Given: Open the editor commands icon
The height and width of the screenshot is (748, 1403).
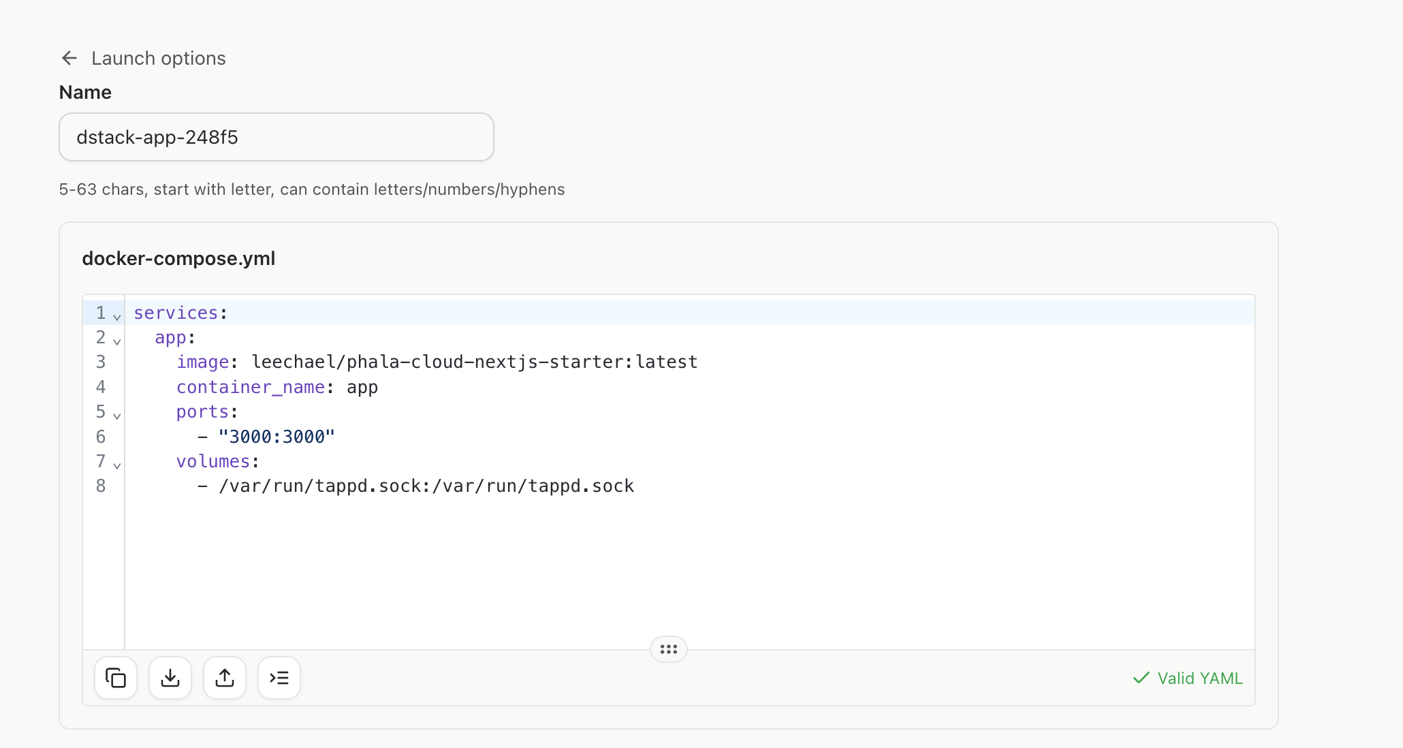Looking at the screenshot, I should point(279,677).
